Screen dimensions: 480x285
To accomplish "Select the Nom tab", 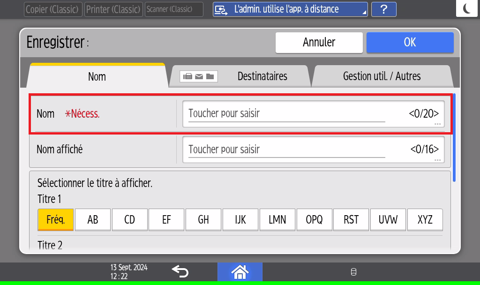I will [97, 76].
